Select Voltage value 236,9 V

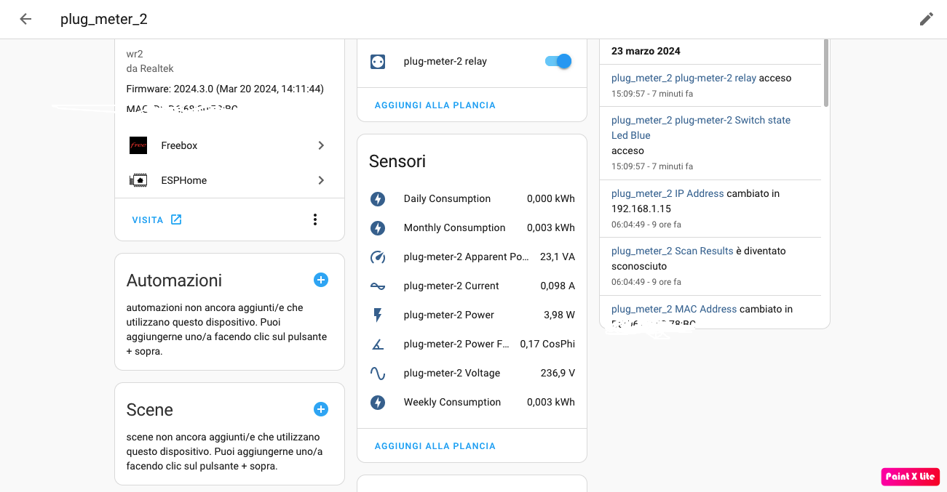point(557,373)
